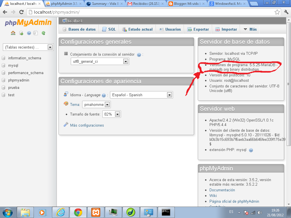
Task: Click the ES language indicator in taskbar
Action: pos(231,212)
